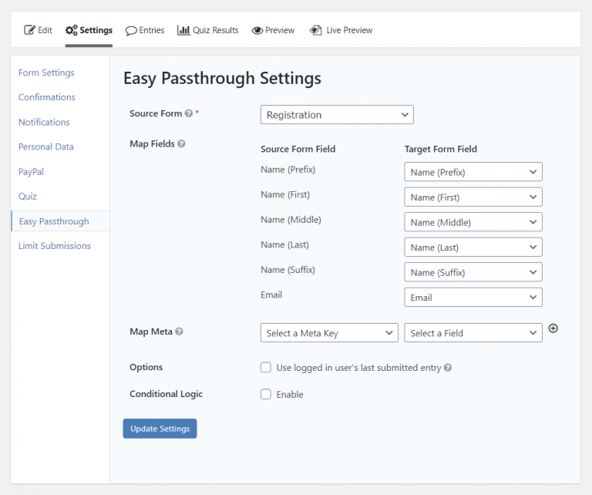Viewport: 592px width, 495px height.
Task: Click the Live Preview icon
Action: (315, 30)
